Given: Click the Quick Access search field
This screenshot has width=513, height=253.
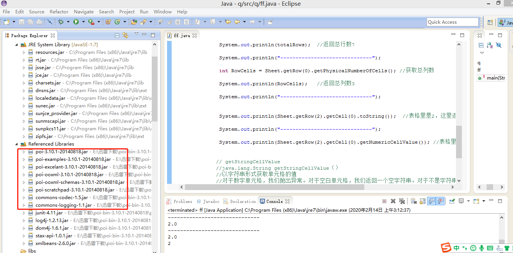Looking at the screenshot, I should [453, 22].
